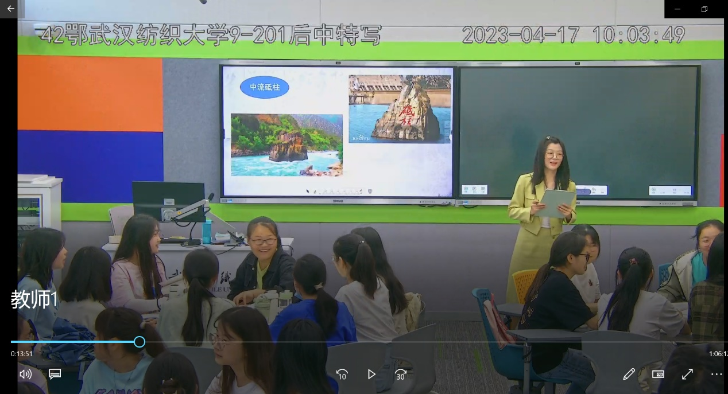Jump ahead on the unplayed seek bar

pyautogui.click(x=402, y=342)
